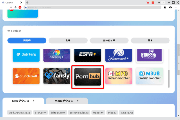The image size is (180, 120).
Task: Open the crunchyroll product card
Action: pyautogui.click(x=26, y=76)
